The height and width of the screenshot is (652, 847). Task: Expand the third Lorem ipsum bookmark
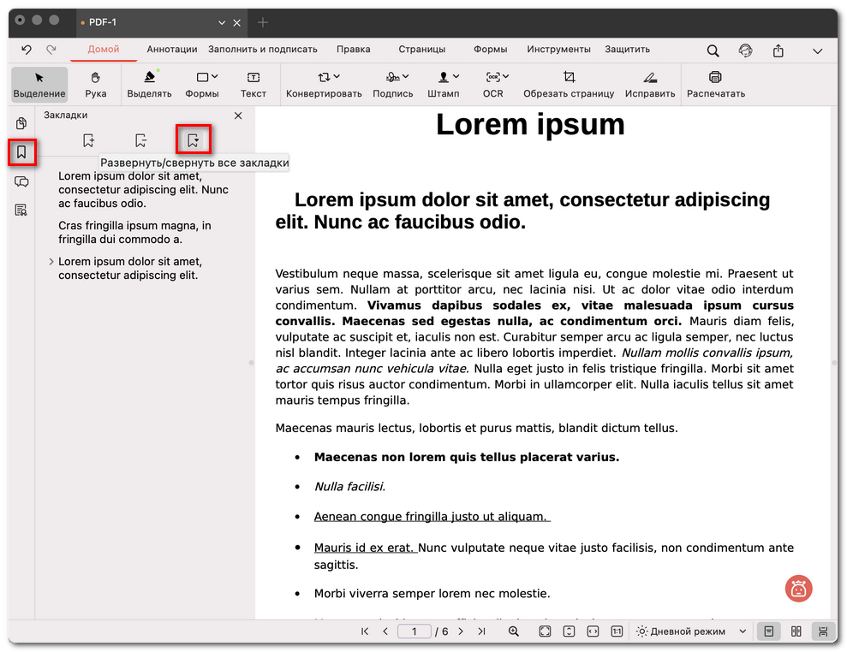[51, 262]
